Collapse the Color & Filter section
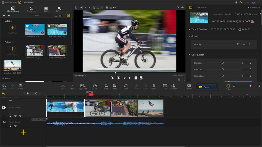 [x=189, y=55]
